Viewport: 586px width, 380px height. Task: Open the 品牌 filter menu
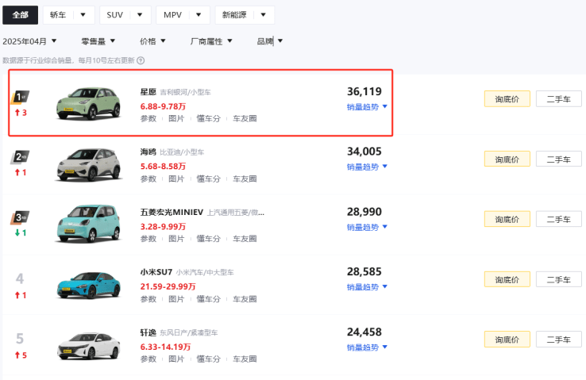pos(270,41)
